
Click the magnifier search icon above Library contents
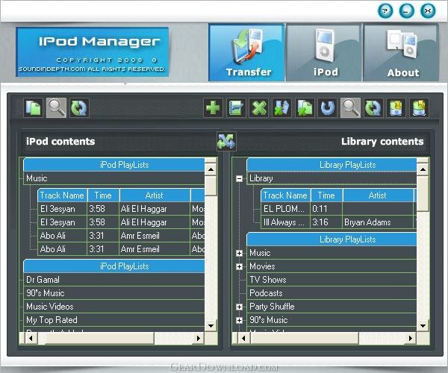[351, 108]
